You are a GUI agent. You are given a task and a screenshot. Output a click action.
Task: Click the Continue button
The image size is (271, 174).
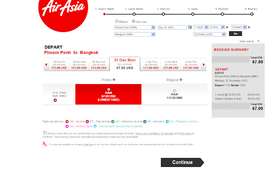(x=183, y=162)
